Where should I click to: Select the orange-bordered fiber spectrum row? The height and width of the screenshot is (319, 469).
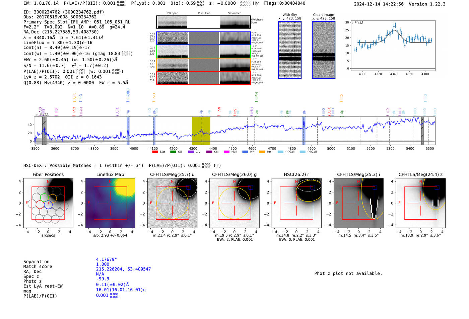203,65
